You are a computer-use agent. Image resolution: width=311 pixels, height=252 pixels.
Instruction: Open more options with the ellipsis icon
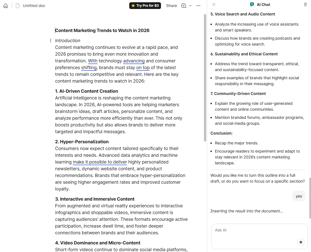(198, 6)
